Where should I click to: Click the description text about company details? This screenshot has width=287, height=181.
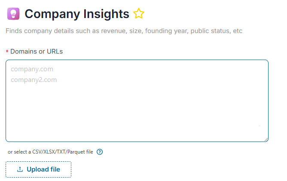(x=124, y=31)
